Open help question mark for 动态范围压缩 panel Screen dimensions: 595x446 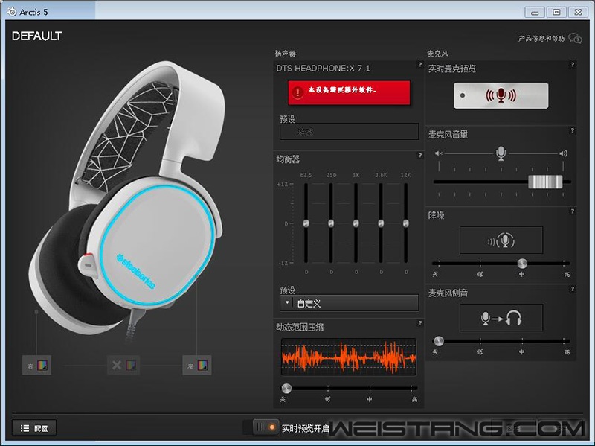[419, 323]
